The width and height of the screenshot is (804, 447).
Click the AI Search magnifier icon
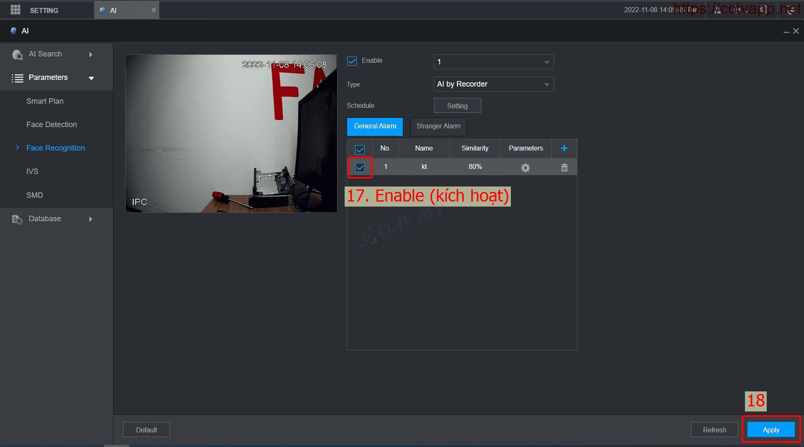pyautogui.click(x=17, y=55)
